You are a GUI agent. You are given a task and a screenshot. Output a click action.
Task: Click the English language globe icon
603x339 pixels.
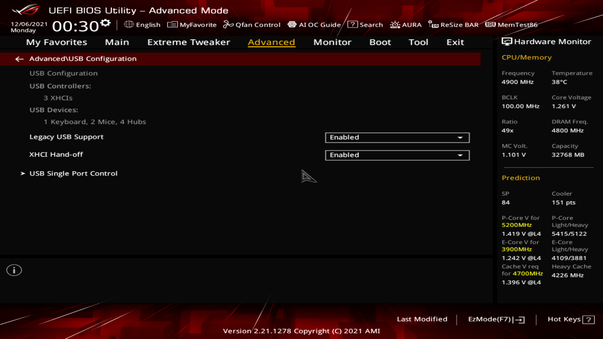129,24
